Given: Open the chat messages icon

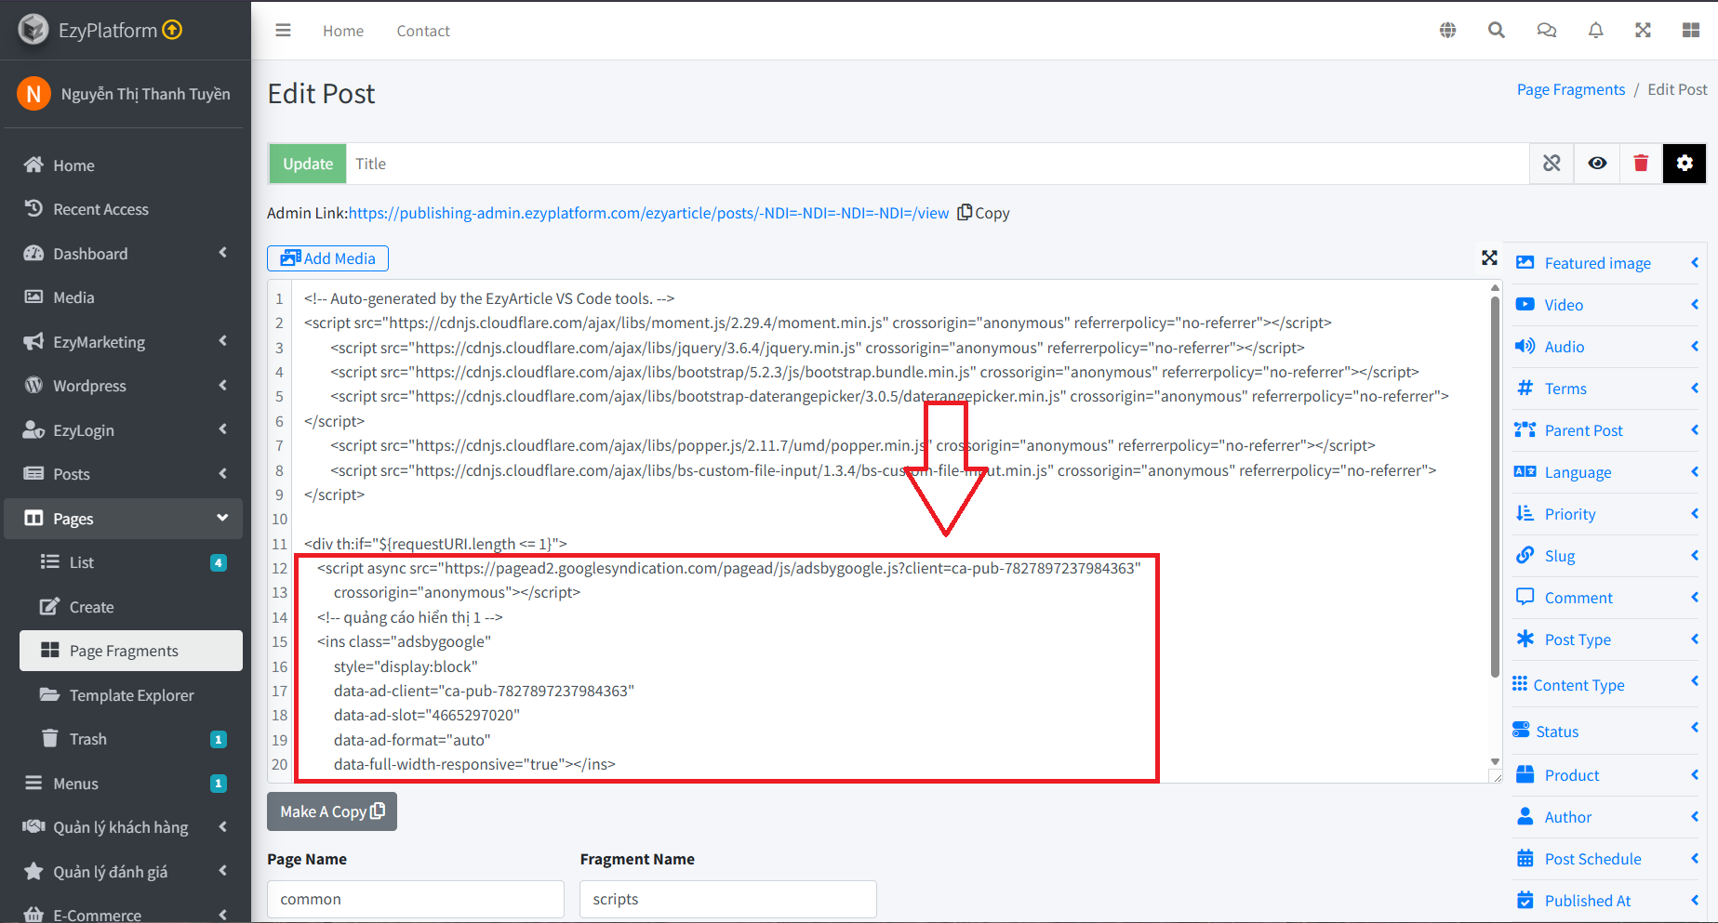Looking at the screenshot, I should coord(1546,31).
